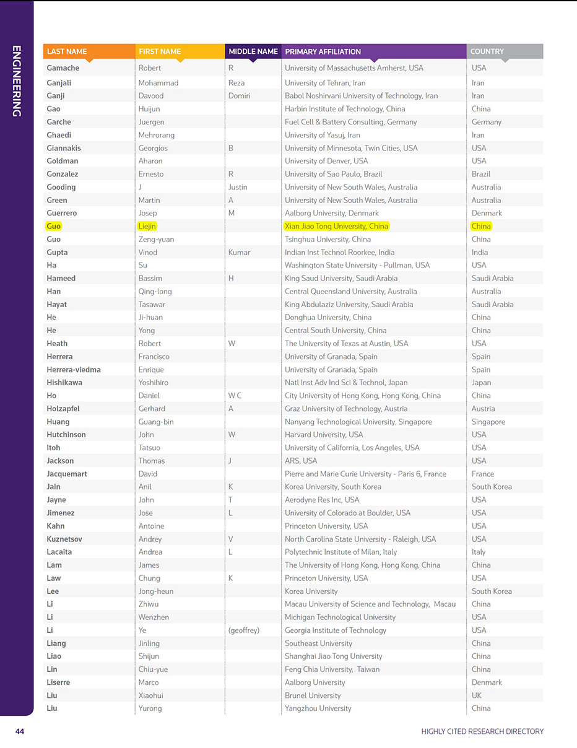Click first name Jong-heun
The width and height of the screenshot is (577, 748).
click(156, 591)
